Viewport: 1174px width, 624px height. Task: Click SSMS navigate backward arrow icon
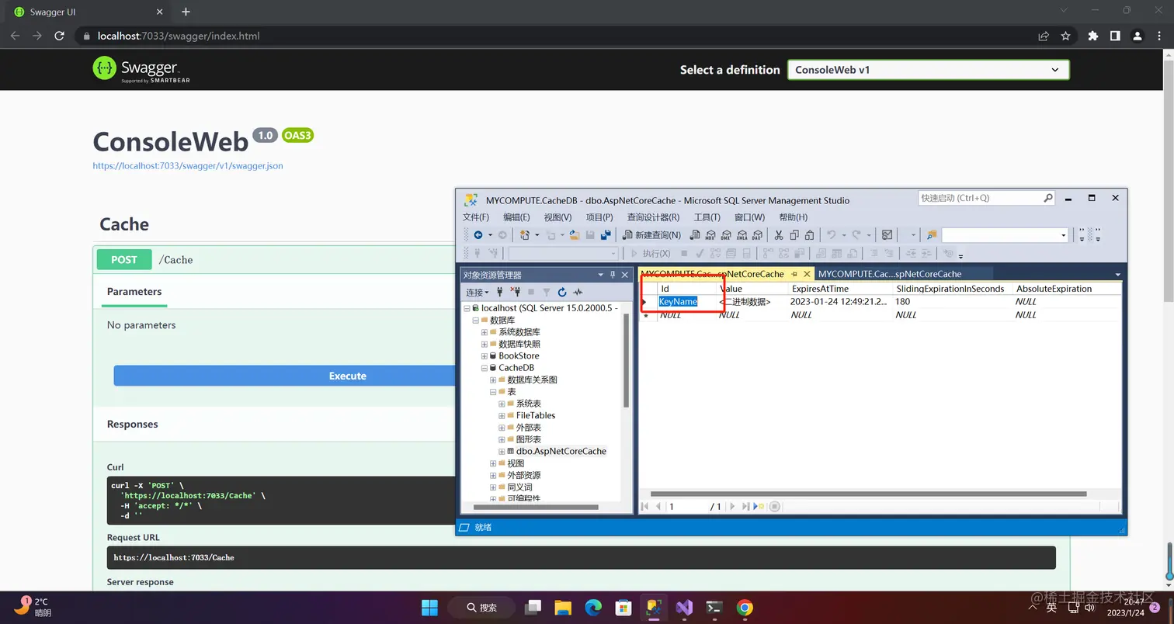[x=478, y=234]
